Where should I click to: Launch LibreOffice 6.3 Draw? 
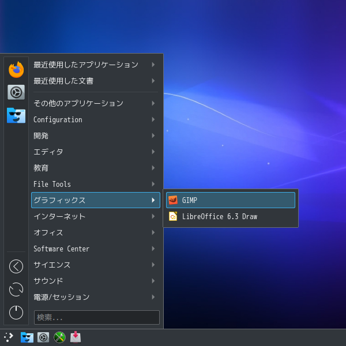pos(231,216)
